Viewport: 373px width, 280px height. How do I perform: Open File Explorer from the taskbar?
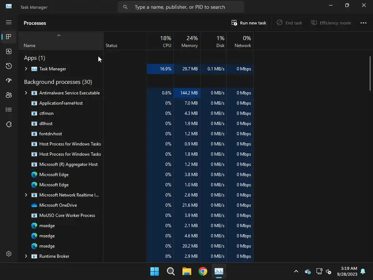pyautogui.click(x=187, y=271)
